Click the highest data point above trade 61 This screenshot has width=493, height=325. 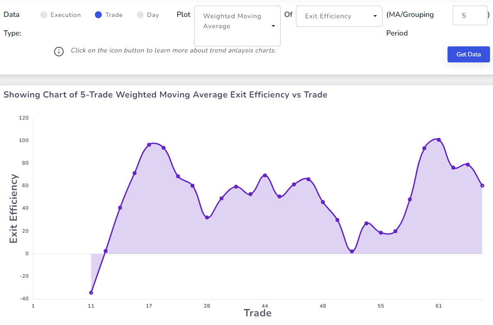point(439,140)
